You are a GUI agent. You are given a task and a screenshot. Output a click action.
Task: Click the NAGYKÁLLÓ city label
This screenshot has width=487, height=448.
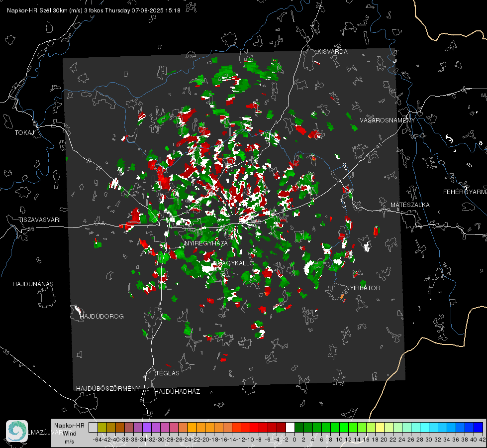(235, 263)
